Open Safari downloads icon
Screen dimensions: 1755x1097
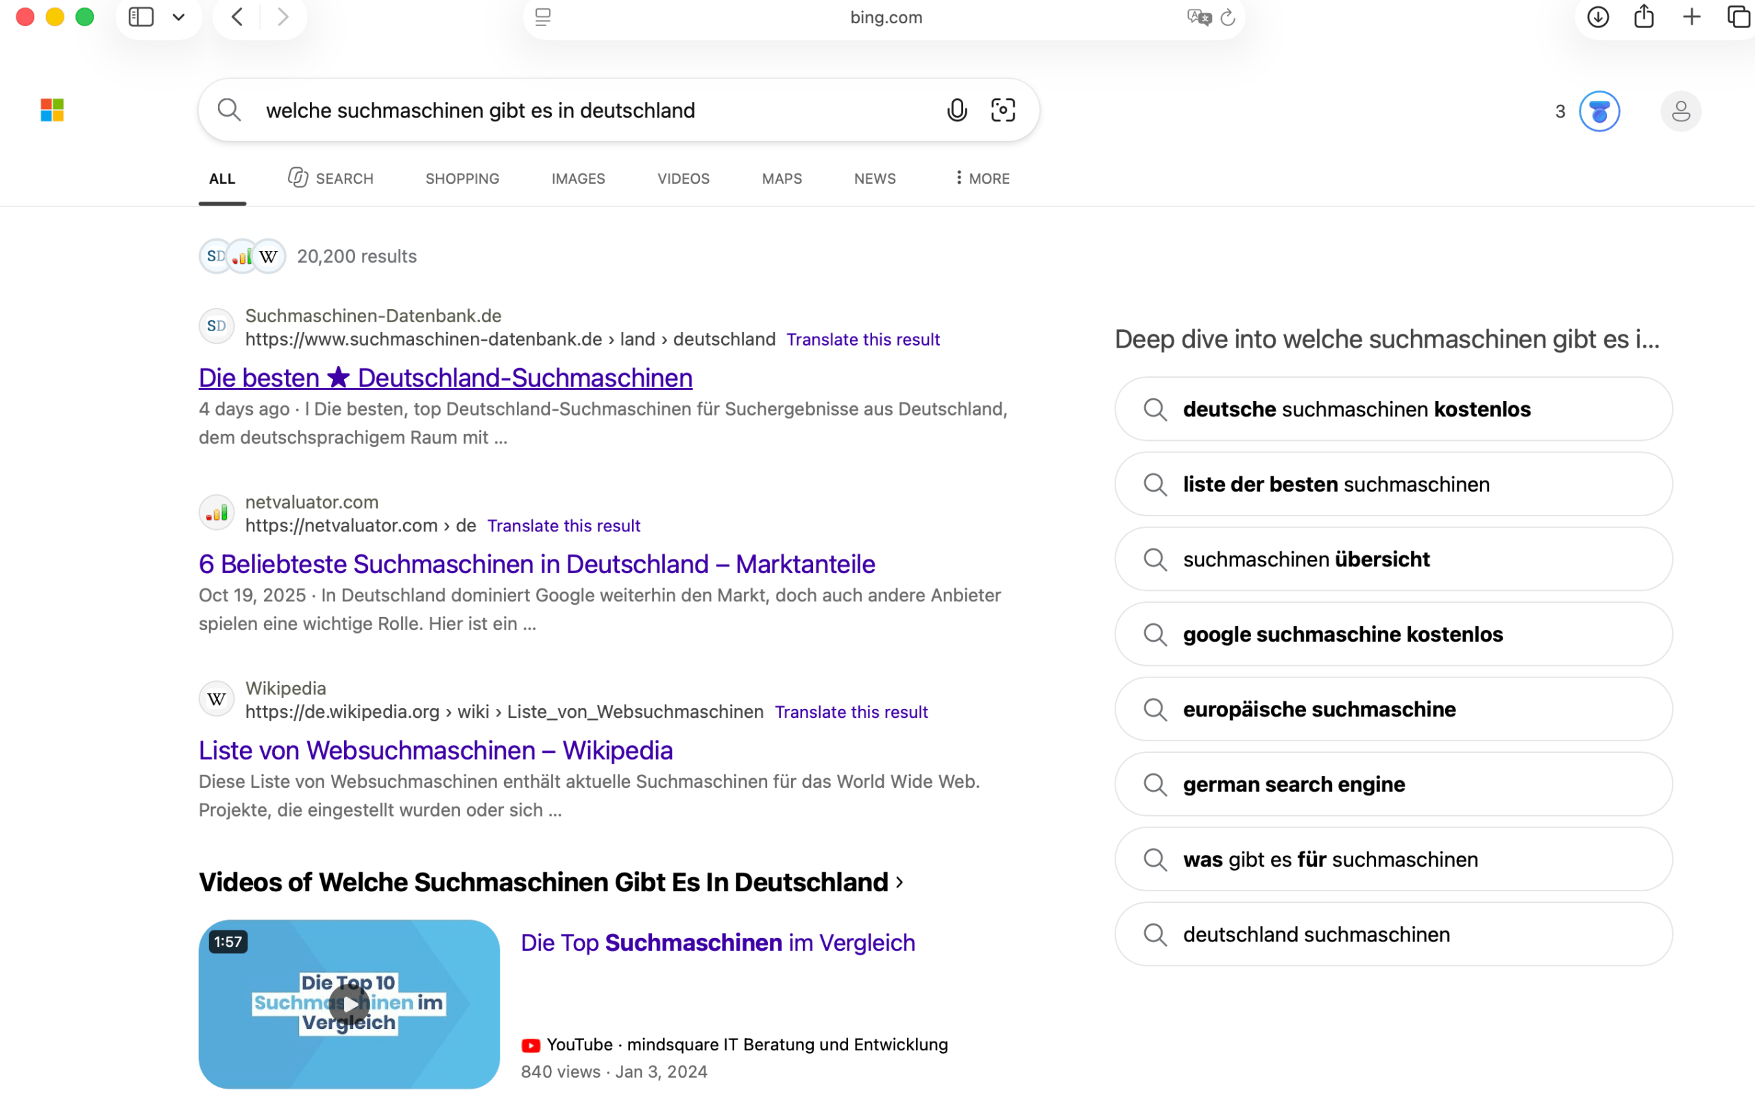click(1597, 16)
